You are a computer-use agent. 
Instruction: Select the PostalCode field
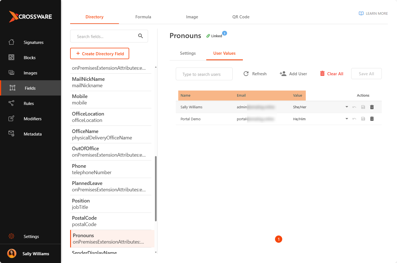[111, 221]
